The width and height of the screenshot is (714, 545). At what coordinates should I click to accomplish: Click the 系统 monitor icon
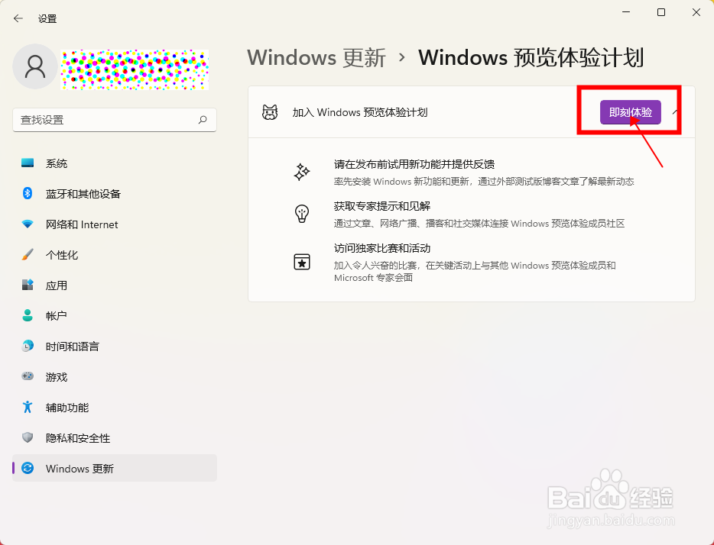click(28, 163)
